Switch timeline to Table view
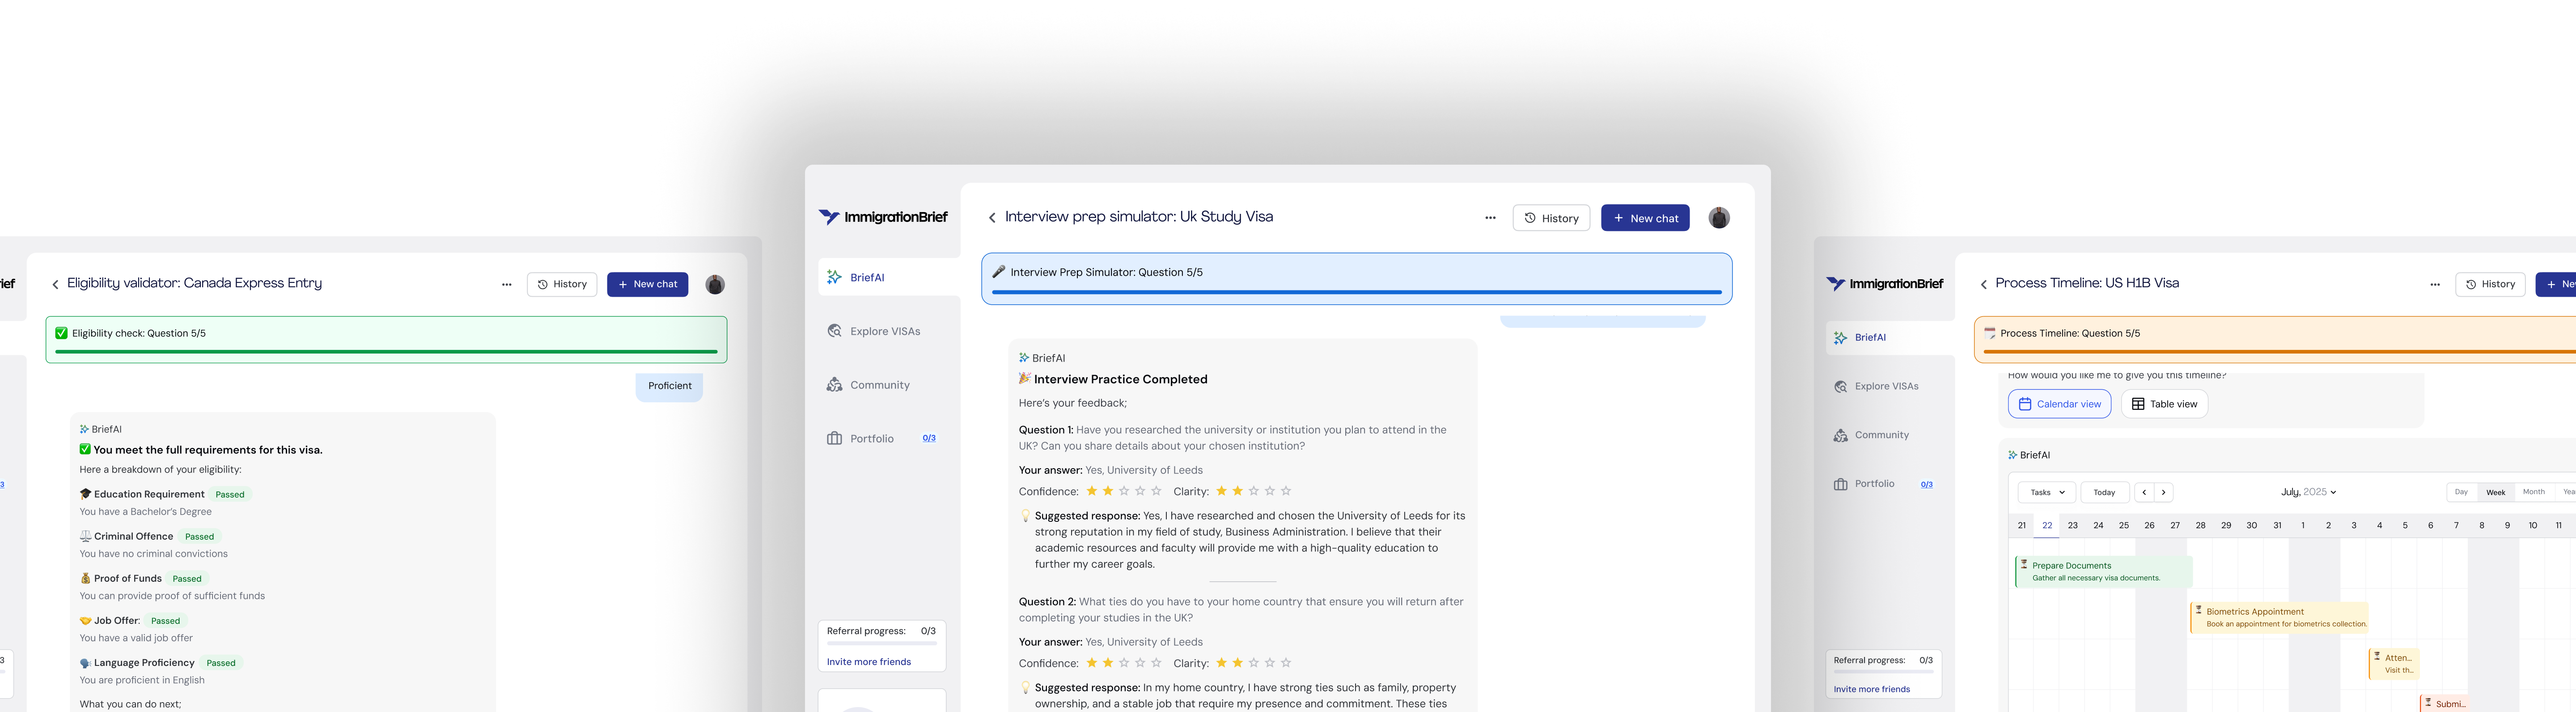The height and width of the screenshot is (712, 2576). point(2164,404)
